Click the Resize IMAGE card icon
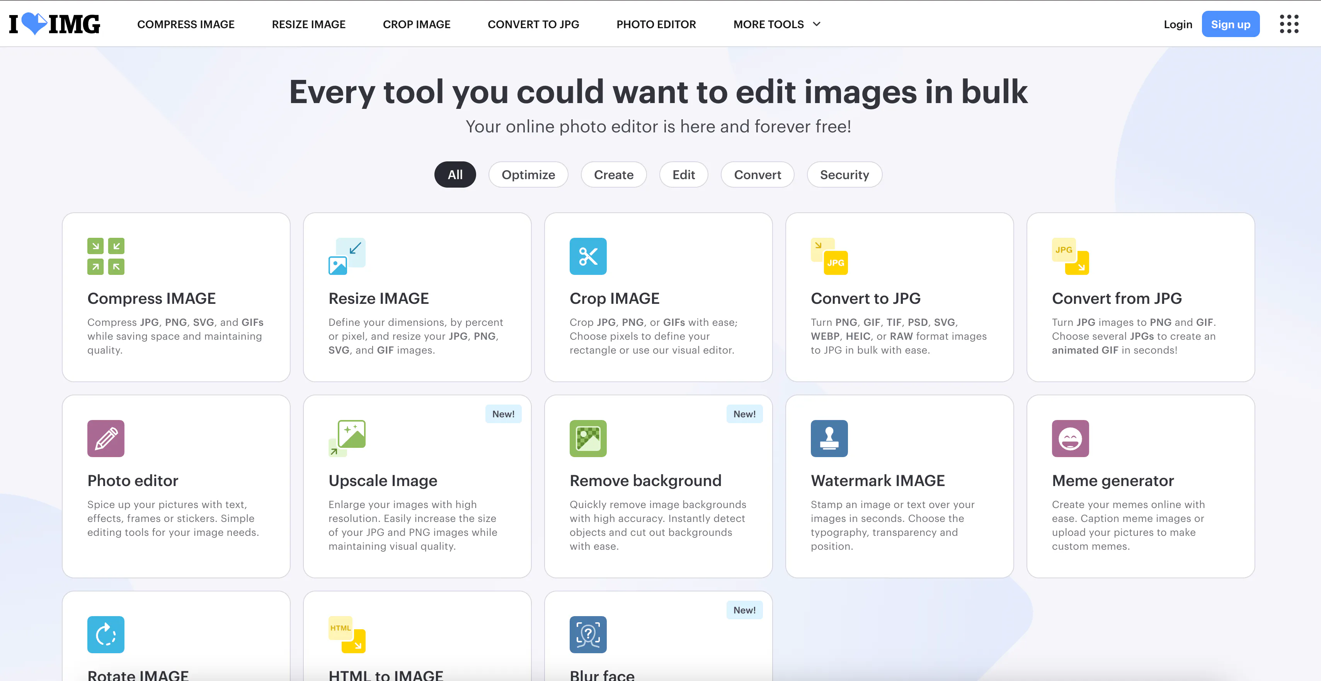1321x681 pixels. (x=347, y=256)
